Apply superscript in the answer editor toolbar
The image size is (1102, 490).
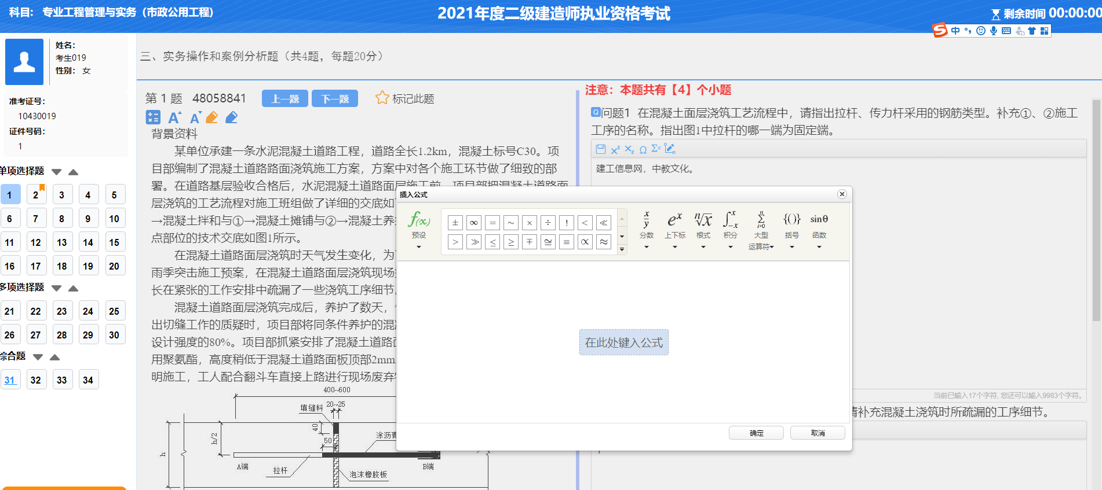(615, 149)
